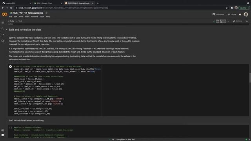
Task: Open the Help menu
Action: (48, 16)
